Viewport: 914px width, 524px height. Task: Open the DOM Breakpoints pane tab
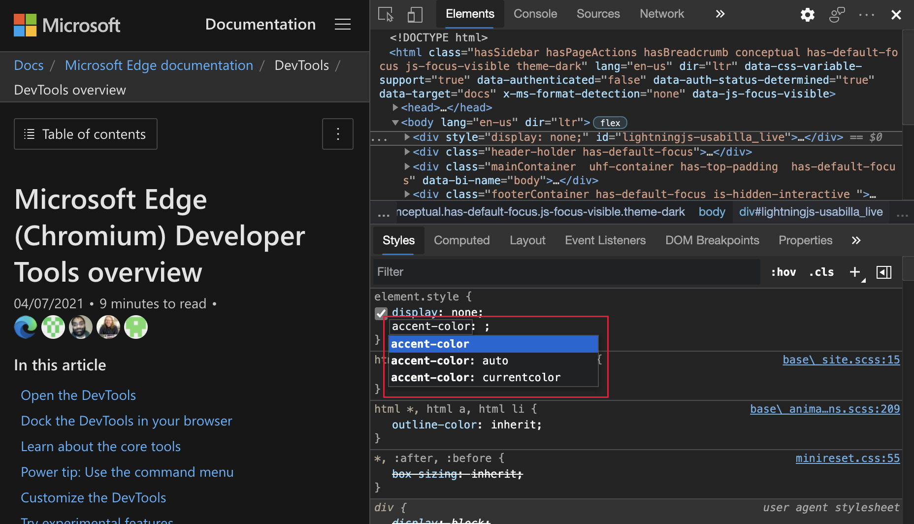(x=712, y=240)
